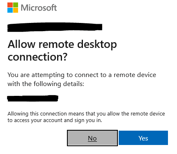
Task: Click the Yes button to allow connection
Action: pyautogui.click(x=143, y=138)
